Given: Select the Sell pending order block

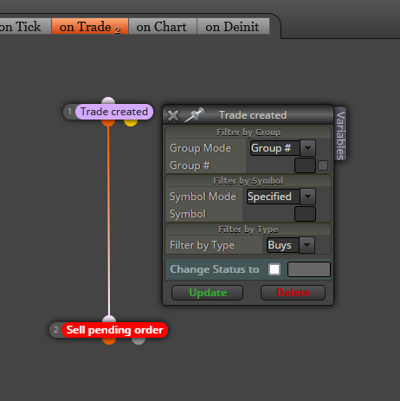Looking at the screenshot, I should (114, 330).
